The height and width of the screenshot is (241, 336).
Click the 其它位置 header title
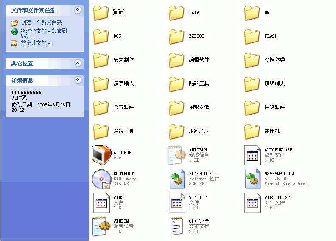(x=22, y=64)
